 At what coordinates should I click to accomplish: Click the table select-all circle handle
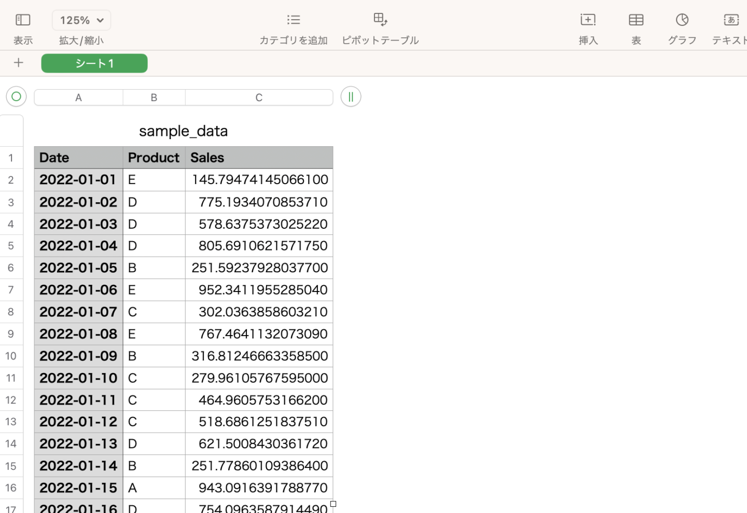point(16,96)
